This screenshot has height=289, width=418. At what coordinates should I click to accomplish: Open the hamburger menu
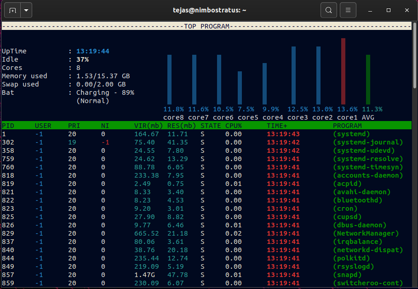pos(348,10)
